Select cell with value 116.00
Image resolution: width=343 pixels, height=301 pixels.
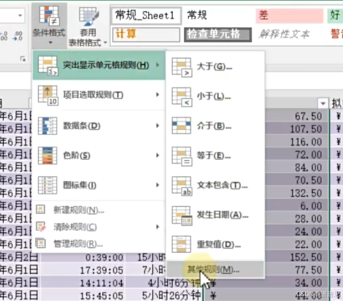(296, 142)
